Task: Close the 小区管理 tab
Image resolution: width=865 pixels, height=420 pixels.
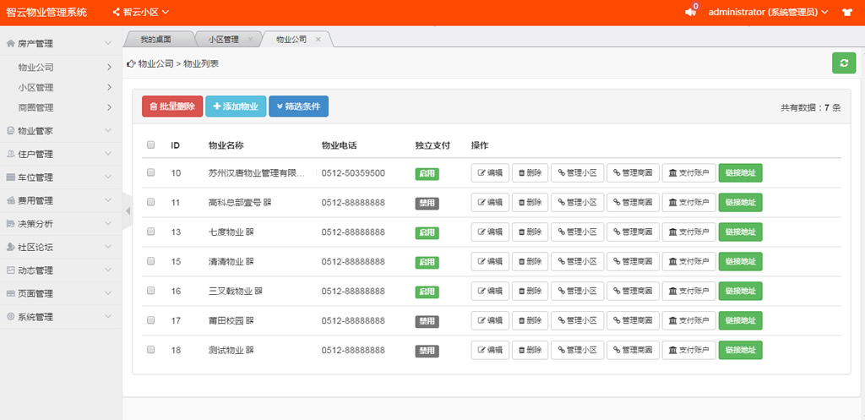Action: (x=250, y=40)
